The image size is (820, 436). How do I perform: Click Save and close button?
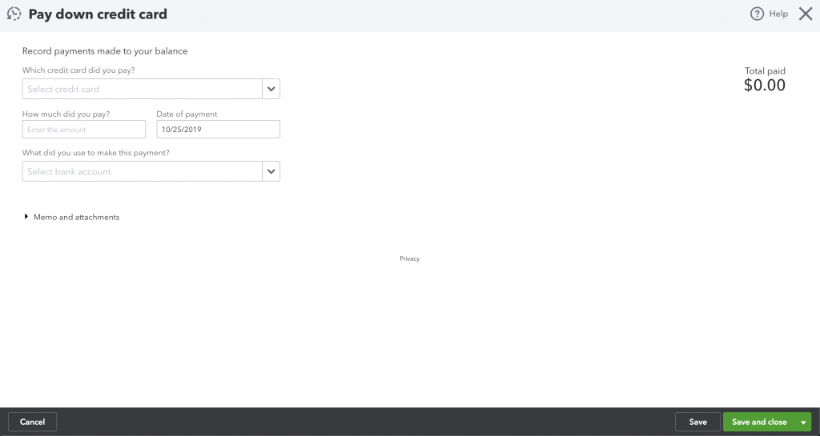click(759, 422)
